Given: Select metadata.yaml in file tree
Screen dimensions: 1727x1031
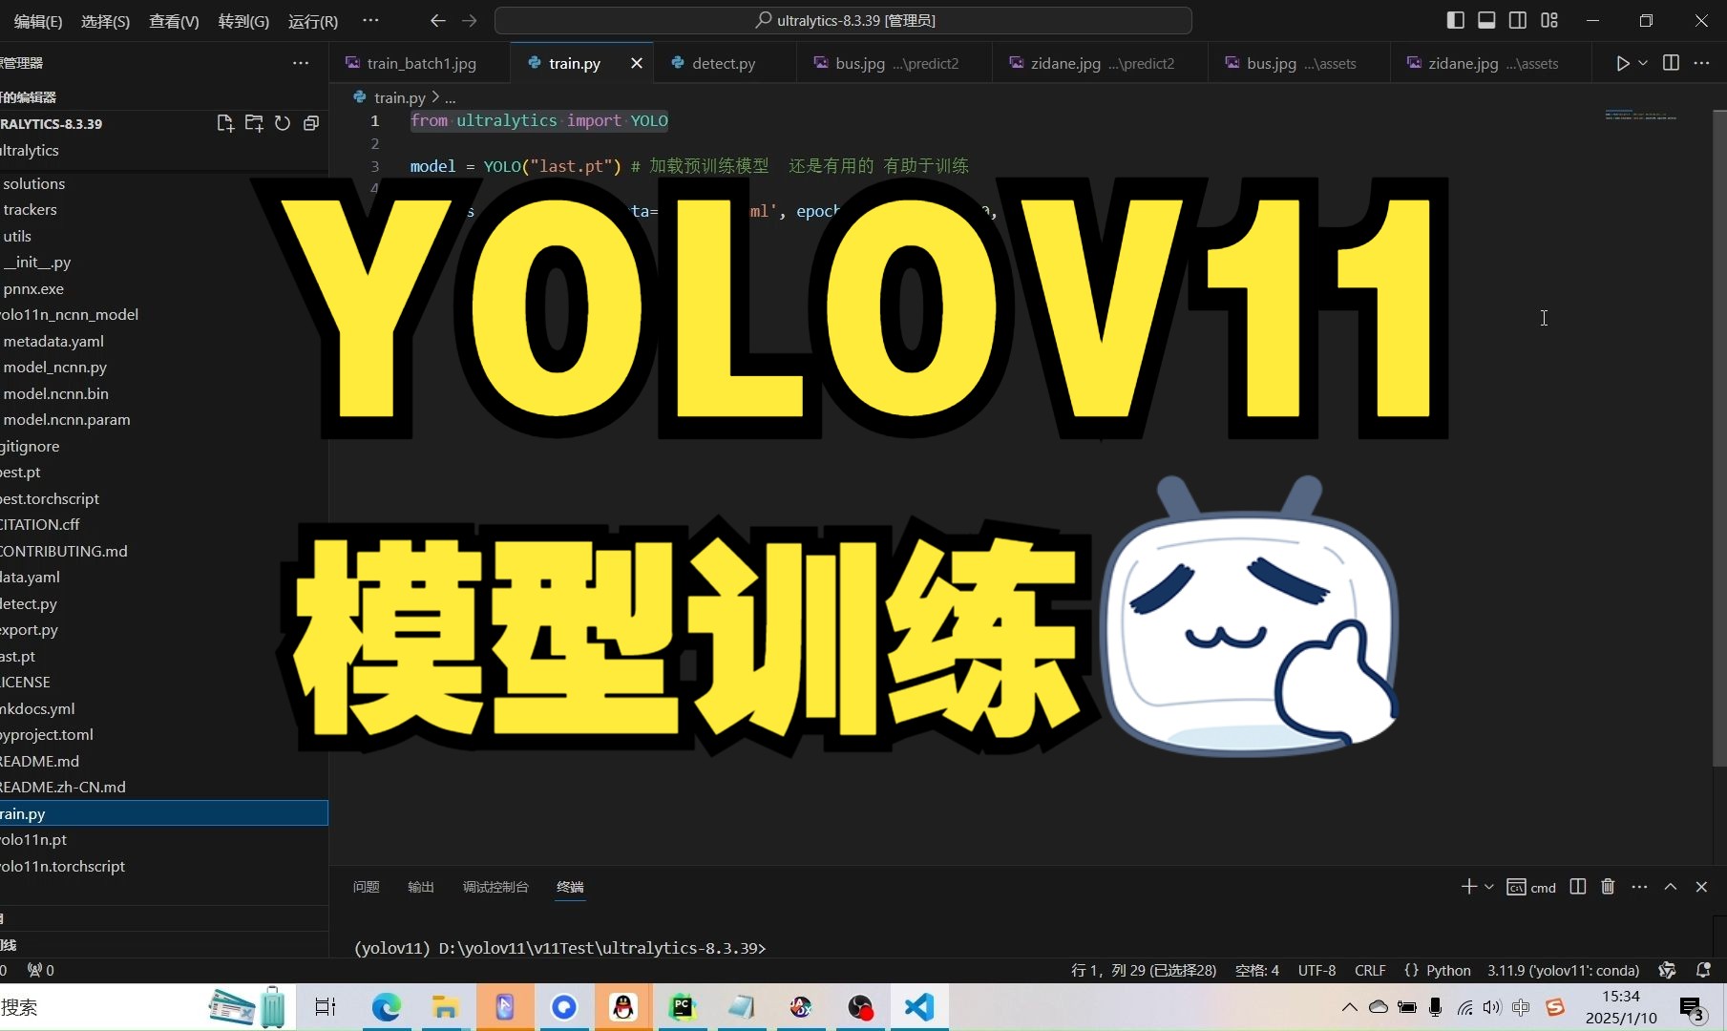Looking at the screenshot, I should click(x=164, y=341).
